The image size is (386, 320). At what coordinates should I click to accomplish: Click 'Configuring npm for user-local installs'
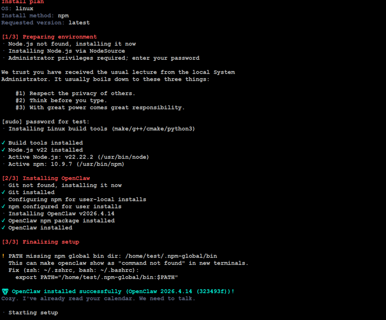[x=77, y=199]
